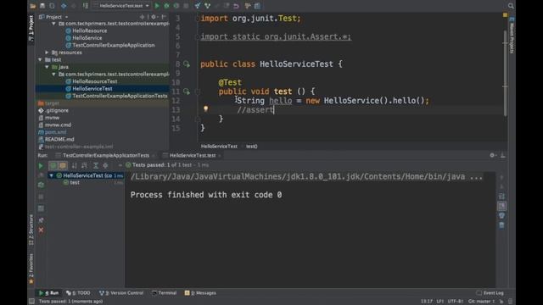
Task: Click the green Run button in top toolbar
Action: tap(157, 6)
